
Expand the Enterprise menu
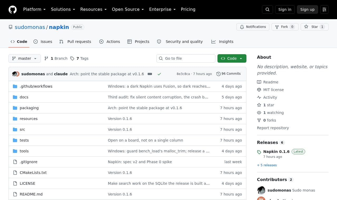tap(162, 9)
